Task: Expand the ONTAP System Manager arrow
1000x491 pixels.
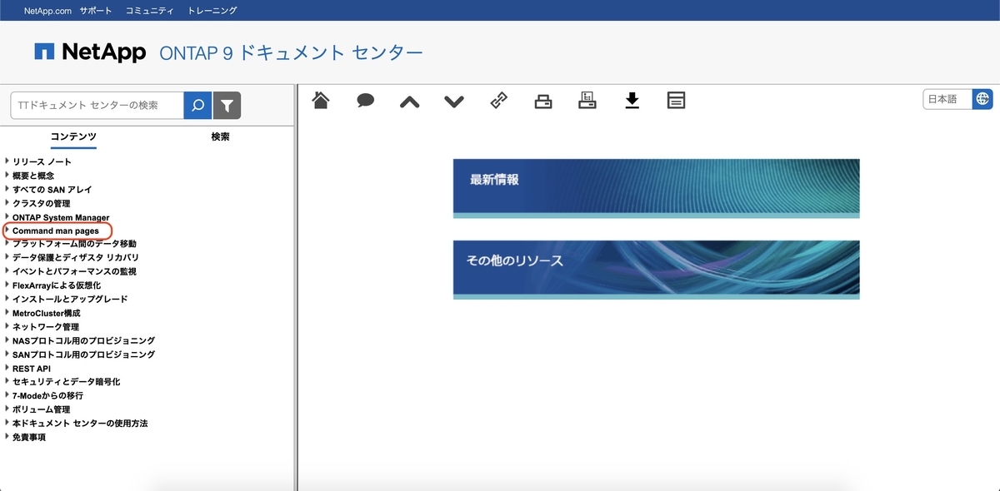Action: tap(7, 216)
